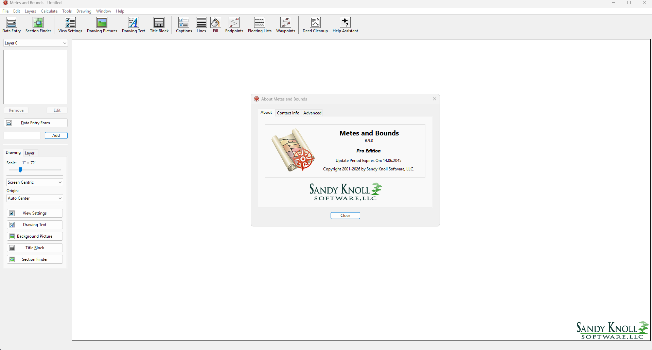The image size is (652, 350).
Task: Click the scale value 1" = 72'
Action: pyautogui.click(x=29, y=163)
